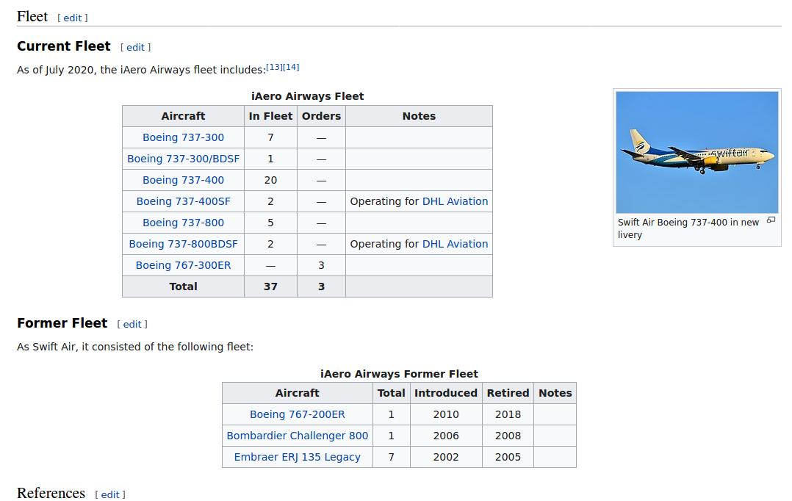The image size is (792, 501).
Task: Follow the Bombardier Challenger 800 link
Action: tap(298, 436)
